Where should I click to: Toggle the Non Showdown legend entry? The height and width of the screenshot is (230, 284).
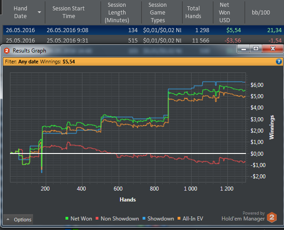pyautogui.click(x=117, y=219)
